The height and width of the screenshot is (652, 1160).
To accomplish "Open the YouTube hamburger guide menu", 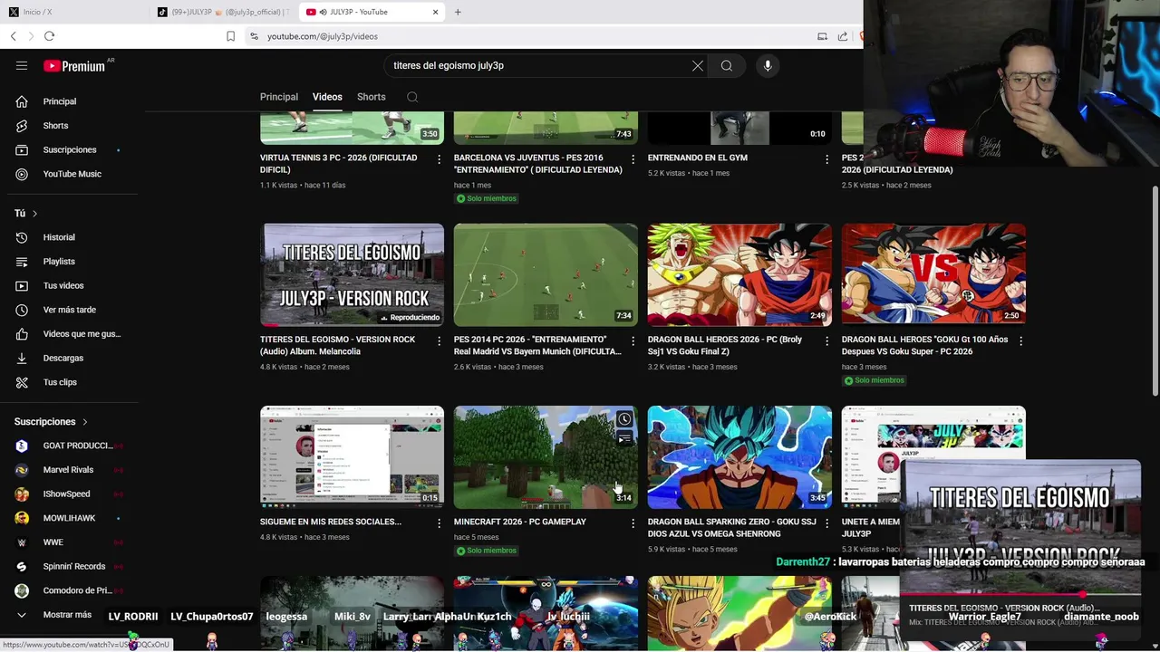I will click(22, 65).
